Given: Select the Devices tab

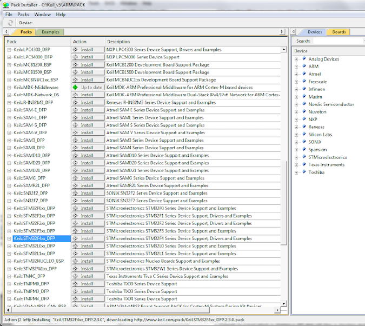Looking at the screenshot, I should (x=315, y=32).
